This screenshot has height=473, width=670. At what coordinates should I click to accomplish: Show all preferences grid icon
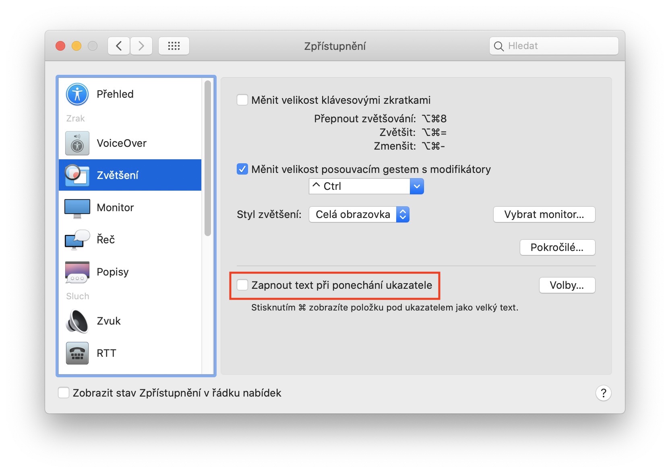click(174, 46)
